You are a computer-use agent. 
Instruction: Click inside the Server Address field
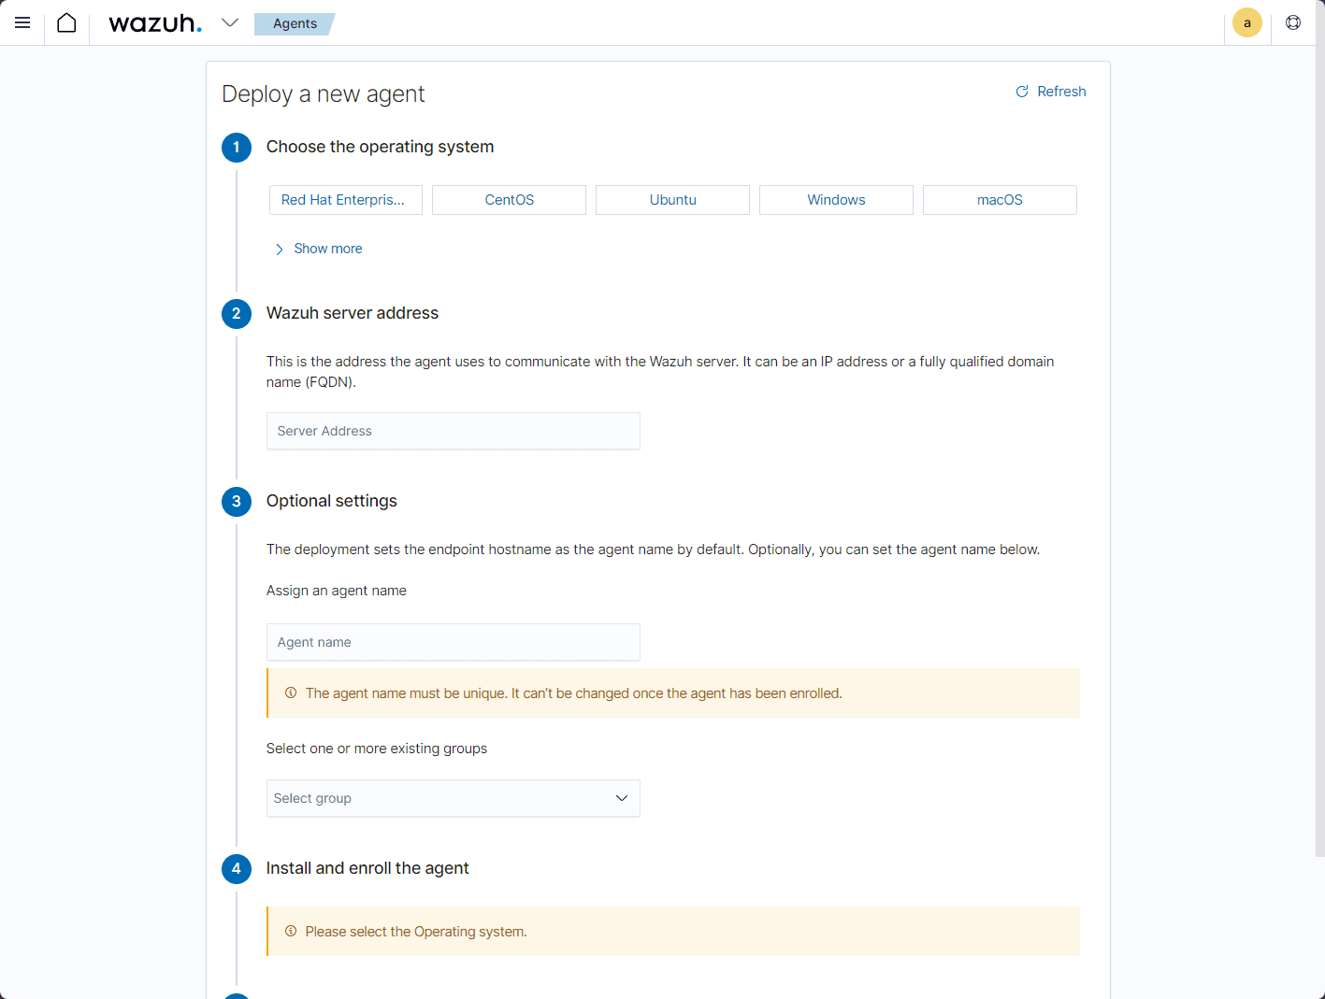click(453, 431)
